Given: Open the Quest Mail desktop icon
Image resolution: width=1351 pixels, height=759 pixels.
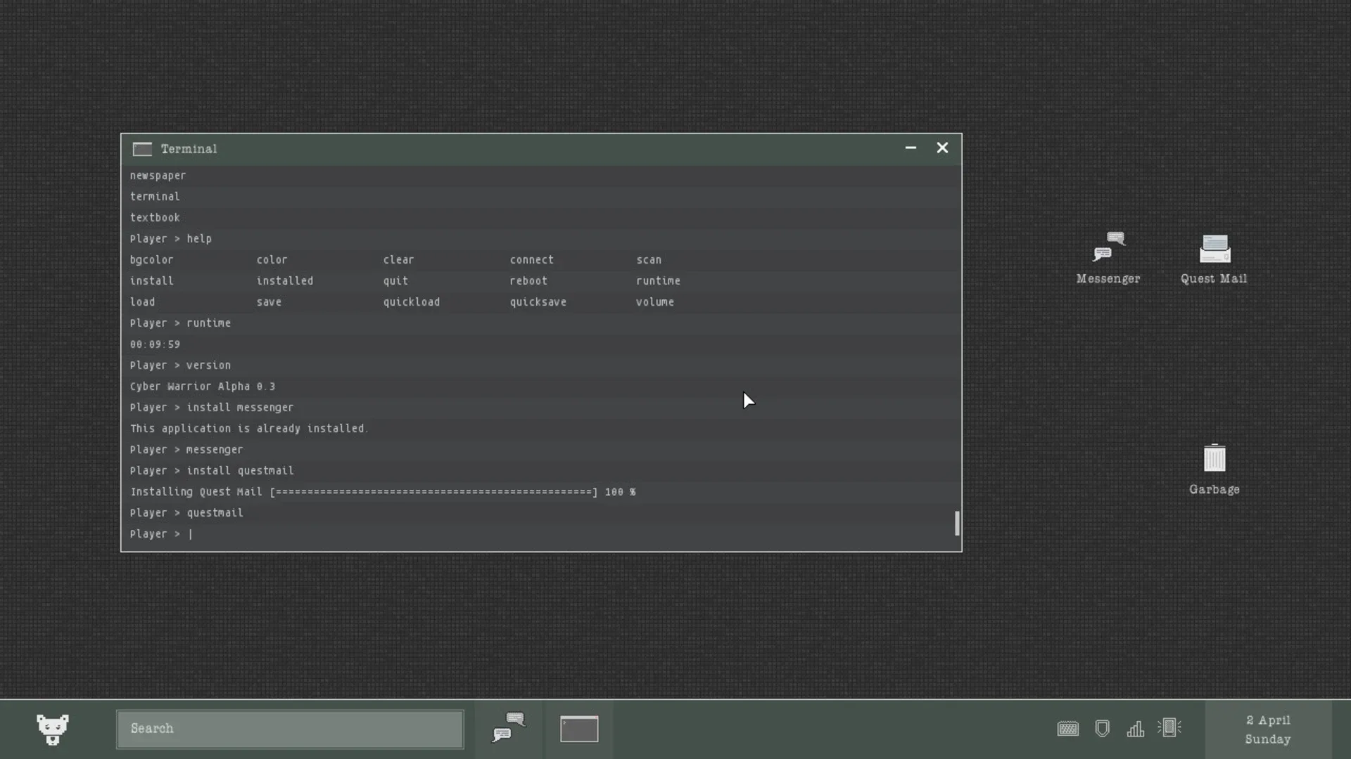Looking at the screenshot, I should point(1214,249).
